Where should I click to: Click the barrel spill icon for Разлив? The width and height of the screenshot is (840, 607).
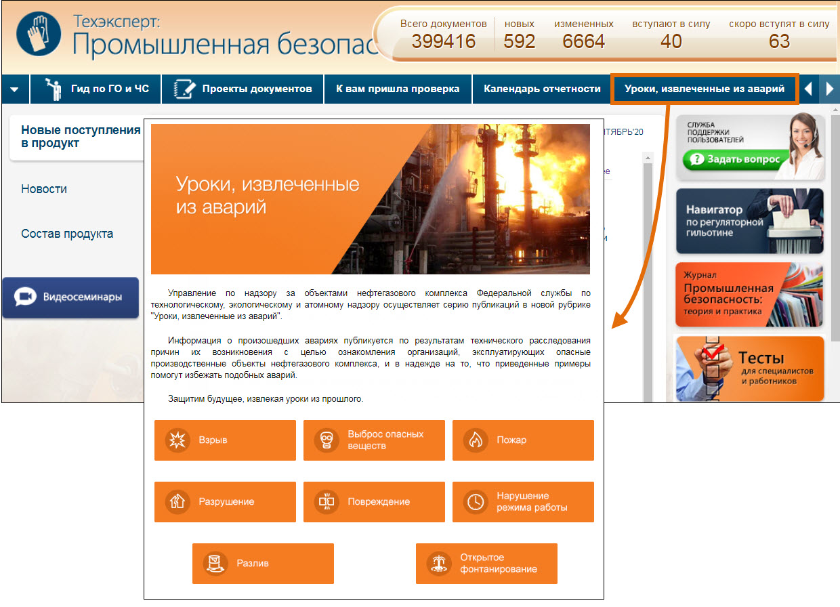coord(215,564)
